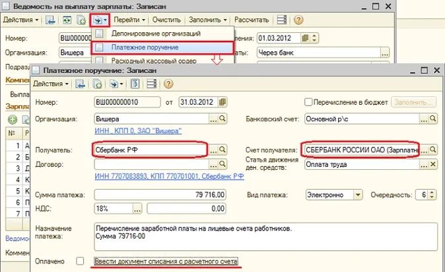The height and width of the screenshot is (272, 445).
Task: Open Вид платежа dropdown Электронно
Action: [x=358, y=195]
